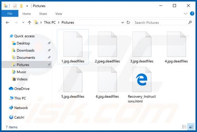Expand the ribbon chevron

click(185, 14)
